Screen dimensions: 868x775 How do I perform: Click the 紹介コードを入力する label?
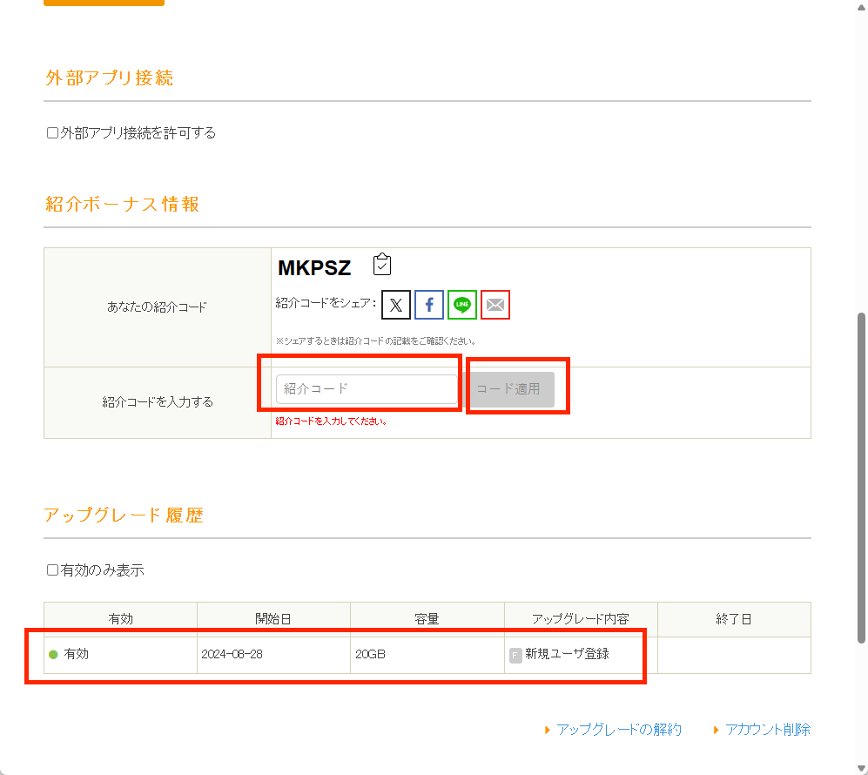pos(158,402)
